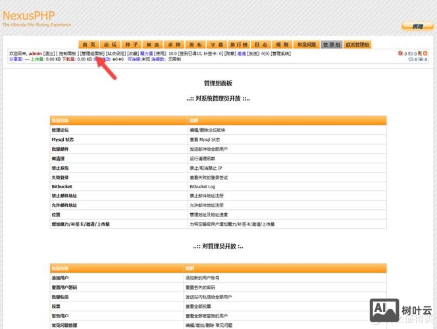The height and width of the screenshot is (329, 437).
Task: Open the 发布 tab
Action: tap(195, 45)
